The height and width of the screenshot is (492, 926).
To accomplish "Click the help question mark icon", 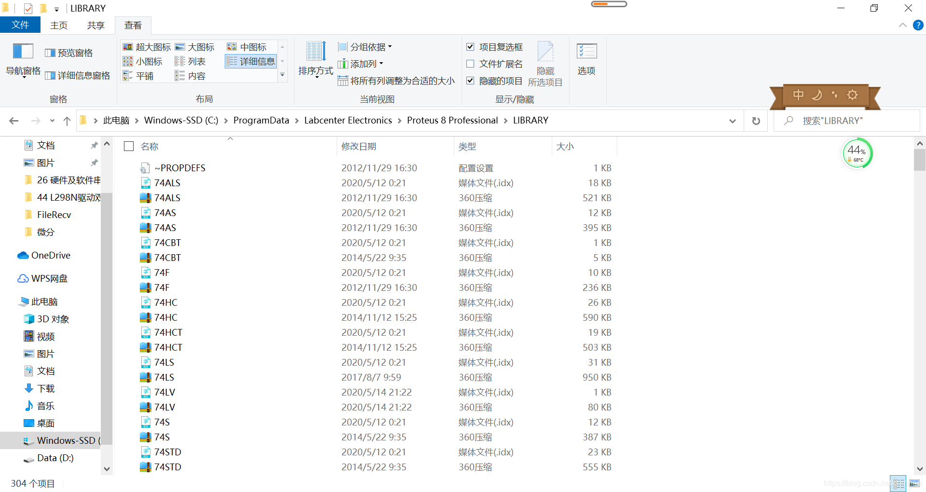I will 918,25.
